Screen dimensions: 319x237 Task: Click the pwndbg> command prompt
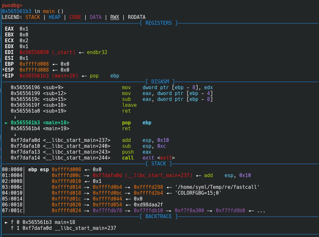click(x=12, y=6)
